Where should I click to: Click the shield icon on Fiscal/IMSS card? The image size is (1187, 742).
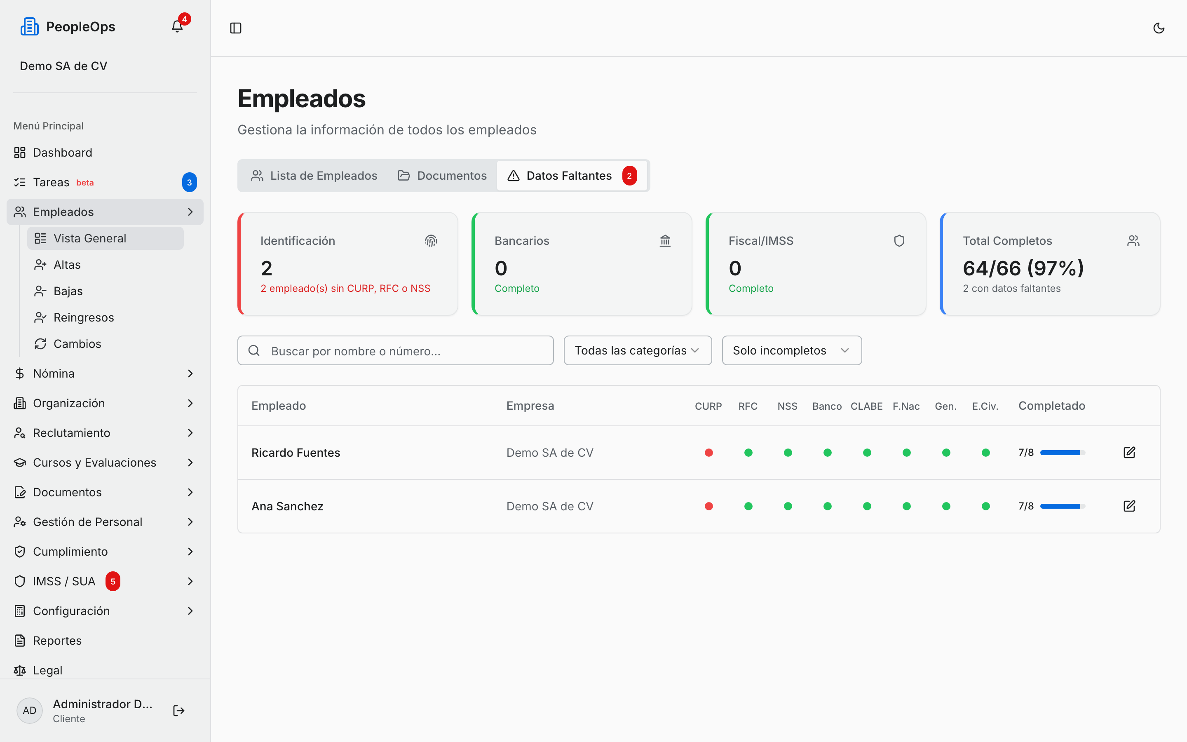pyautogui.click(x=899, y=241)
